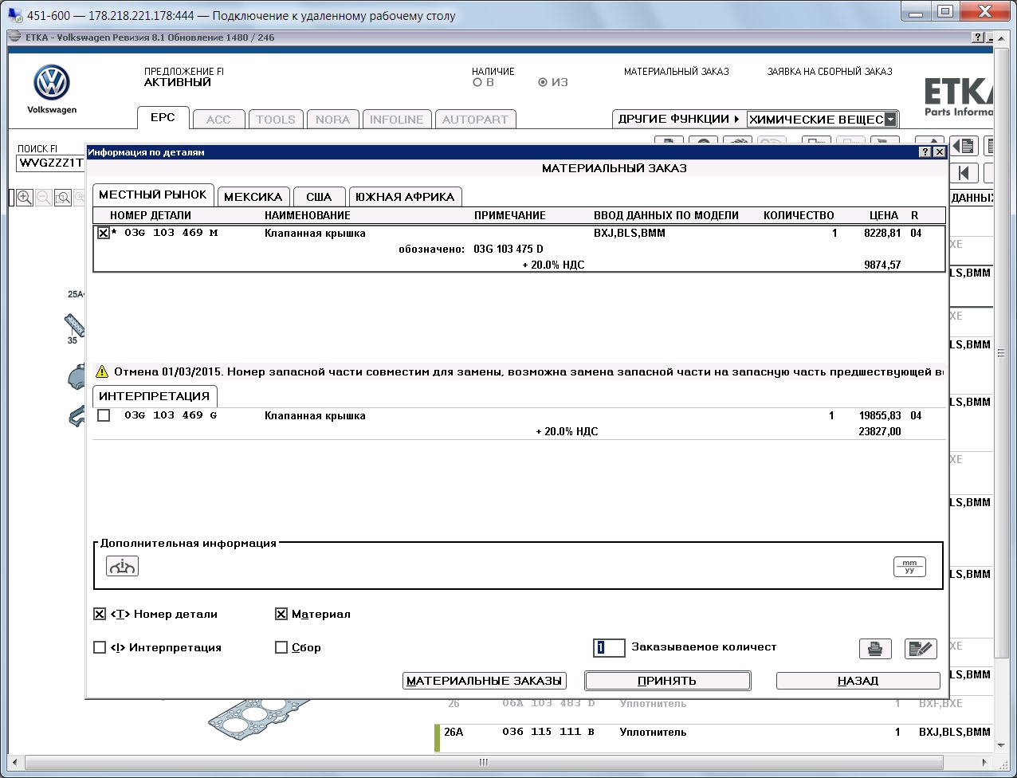Click the ETKA main window help button
This screenshot has height=778, width=1017.
coord(978,37)
